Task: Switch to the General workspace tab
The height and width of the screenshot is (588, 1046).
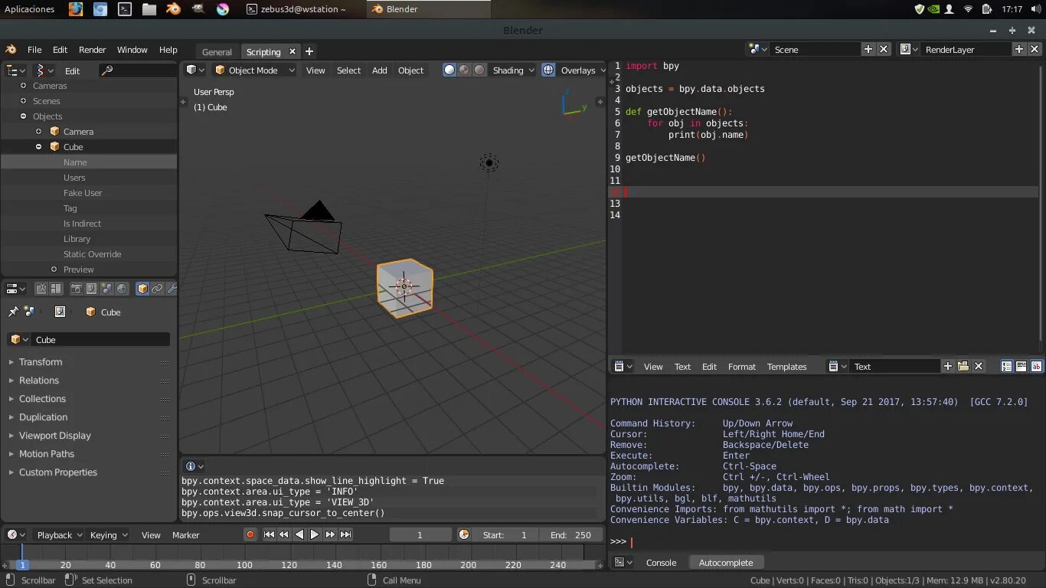Action: tap(217, 51)
